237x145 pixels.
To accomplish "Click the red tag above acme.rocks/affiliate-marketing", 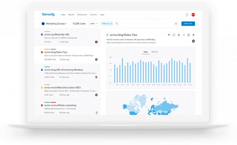I will click(x=53, y=102).
